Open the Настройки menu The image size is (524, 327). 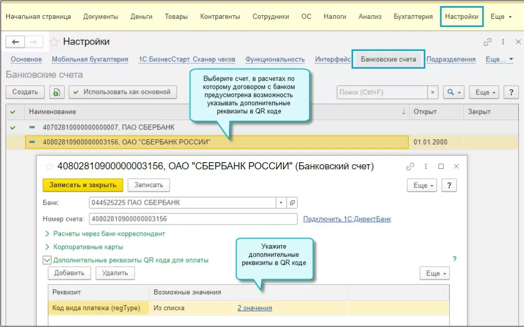(461, 16)
